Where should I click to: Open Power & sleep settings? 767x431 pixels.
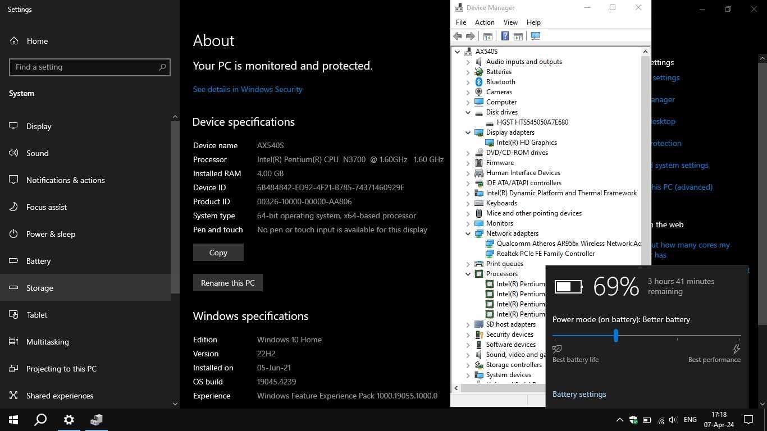85,234
